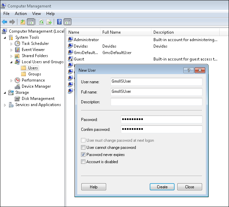
Task: Uncheck 'Password never expires' checkbox
Action: (83, 155)
